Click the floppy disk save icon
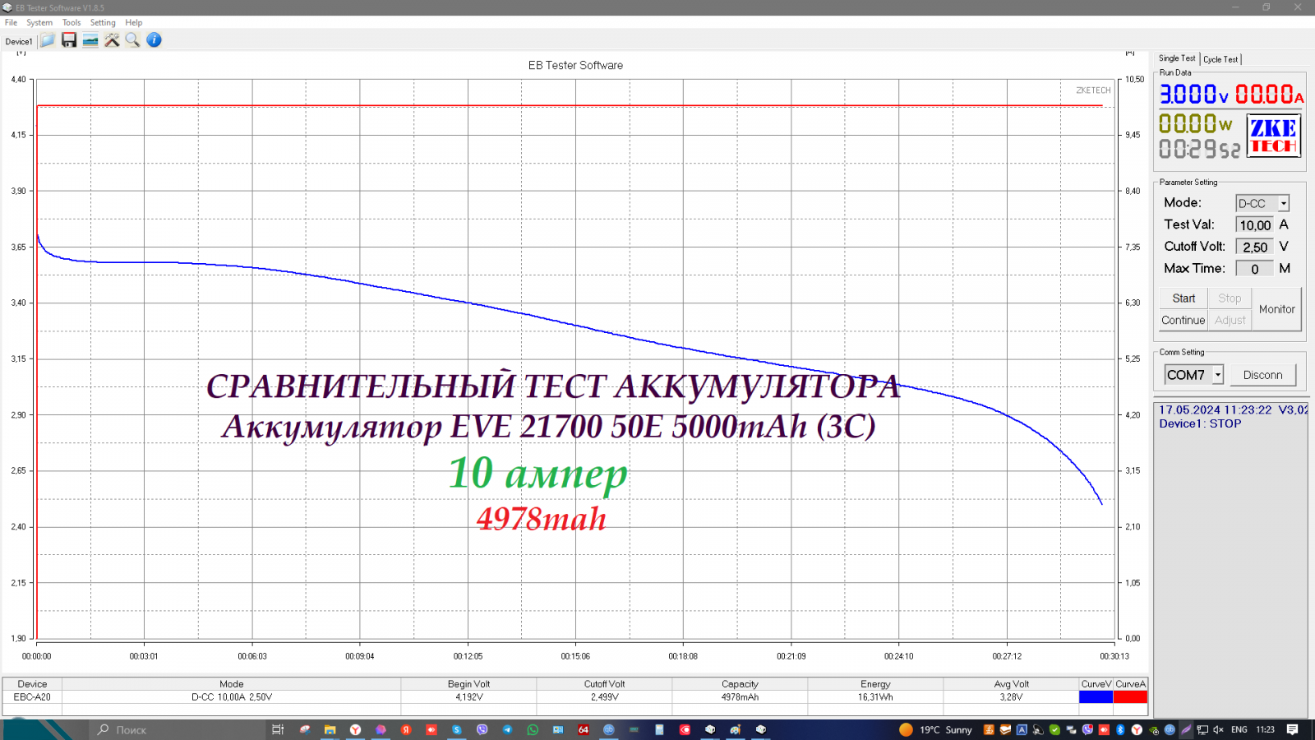This screenshot has height=740, width=1315. (x=69, y=40)
